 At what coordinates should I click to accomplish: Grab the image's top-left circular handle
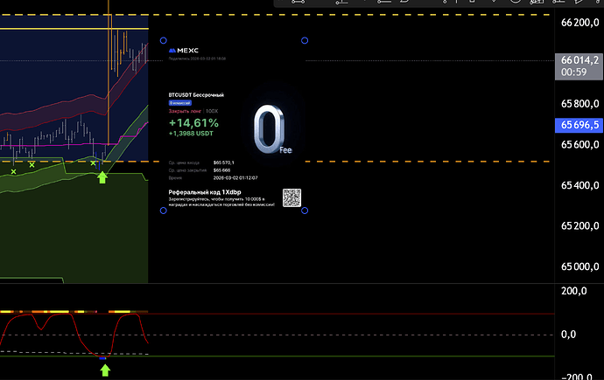tap(163, 40)
